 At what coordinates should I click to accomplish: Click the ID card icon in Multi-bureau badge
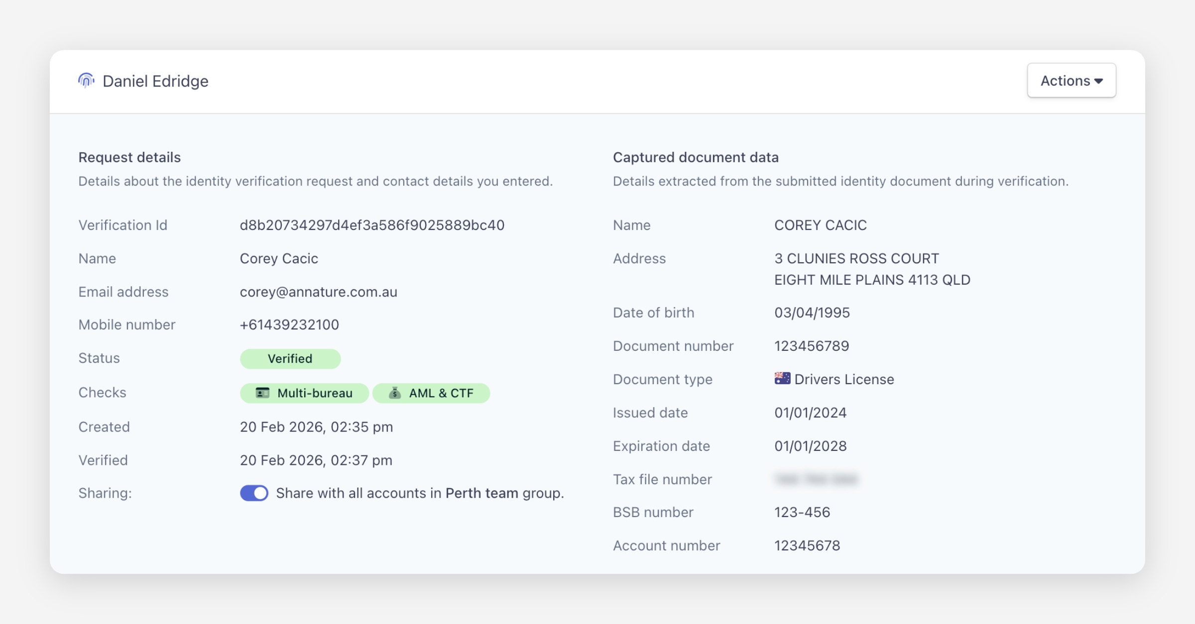click(262, 393)
